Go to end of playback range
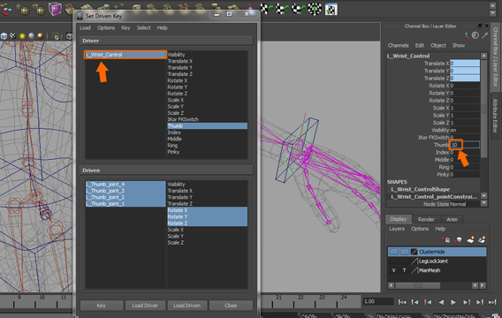 coord(492,302)
